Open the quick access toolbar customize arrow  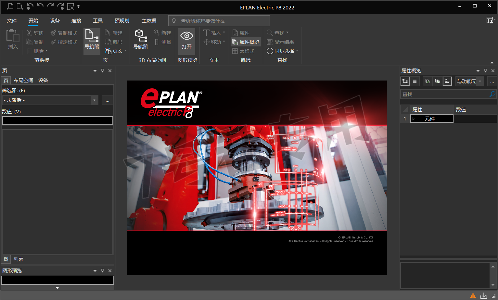click(x=78, y=6)
